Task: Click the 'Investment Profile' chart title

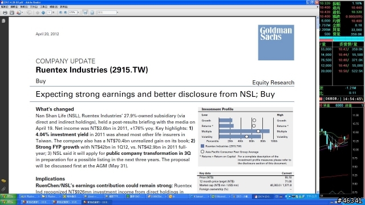Action: [217, 109]
